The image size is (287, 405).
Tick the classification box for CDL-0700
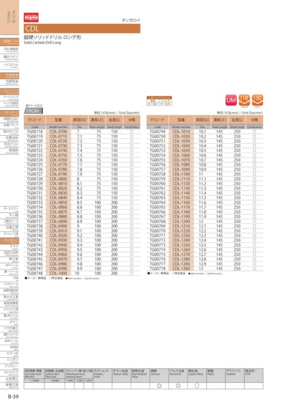click(132, 132)
